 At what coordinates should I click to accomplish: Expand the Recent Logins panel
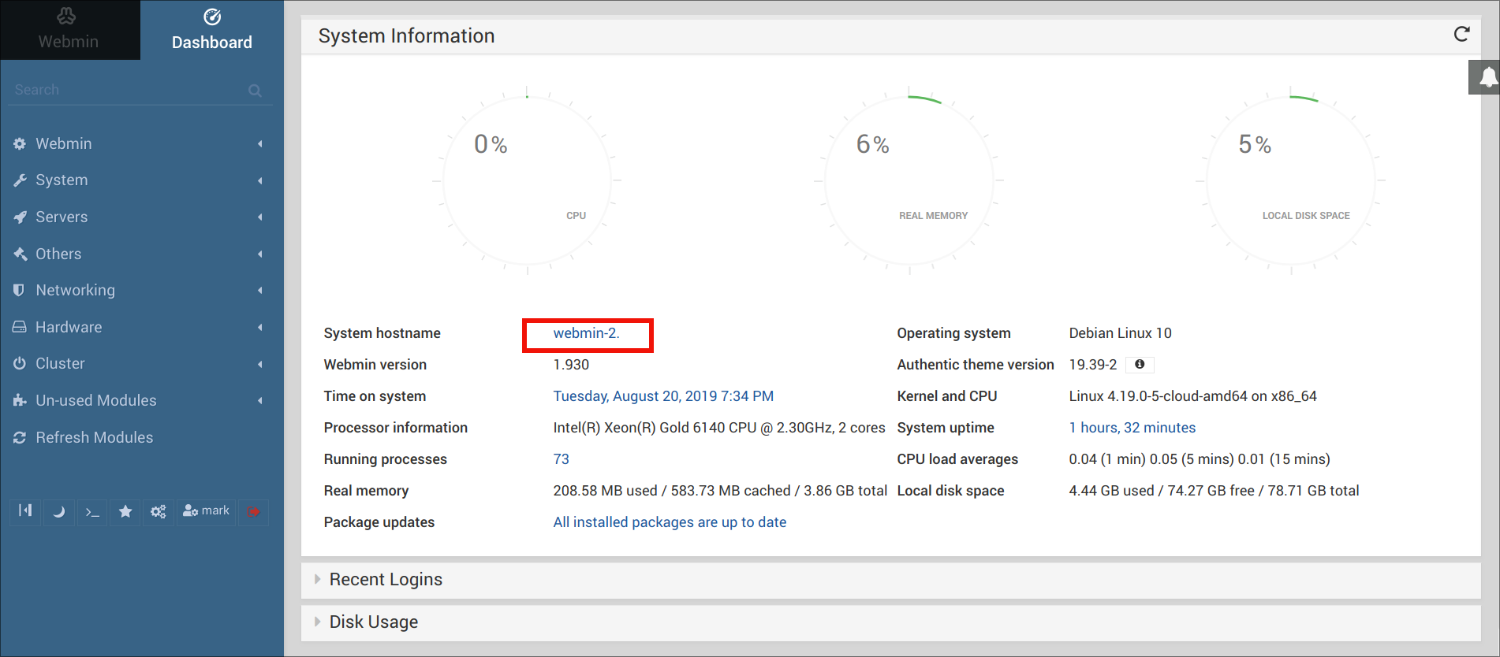coord(890,580)
